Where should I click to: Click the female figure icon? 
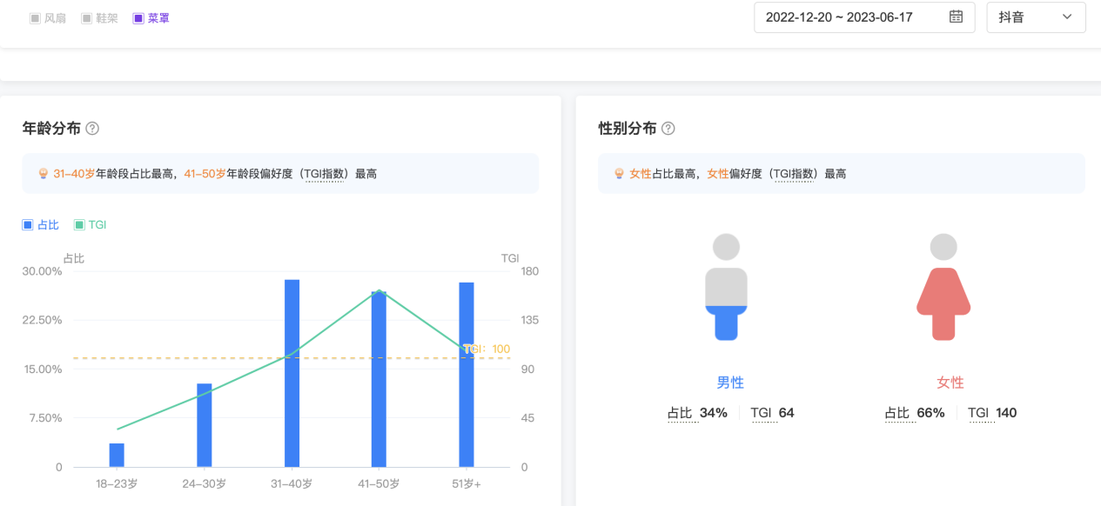[x=943, y=286]
